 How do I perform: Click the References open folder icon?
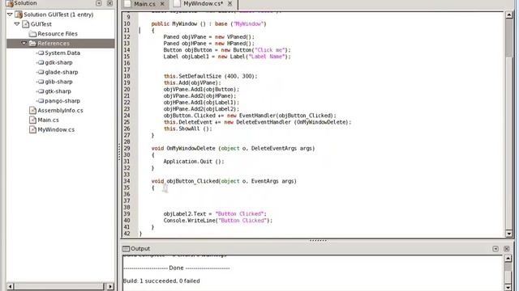point(32,43)
